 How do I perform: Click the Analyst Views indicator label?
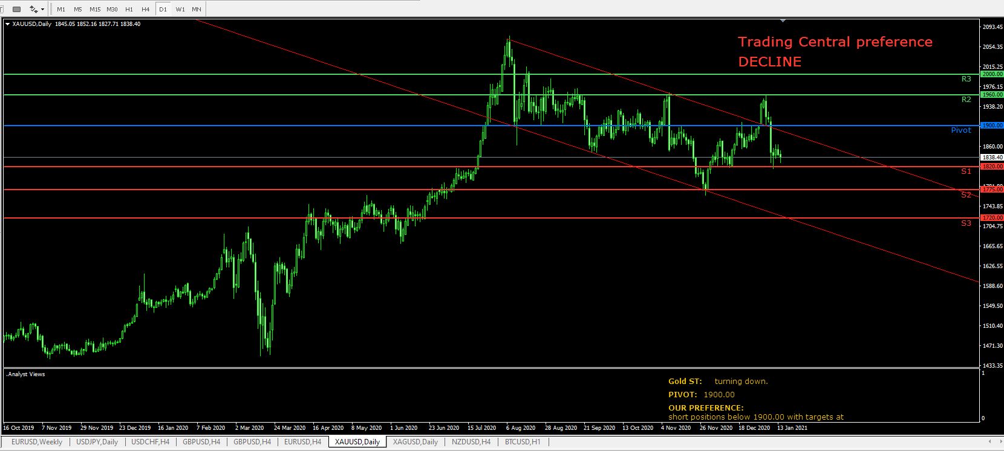(x=25, y=374)
